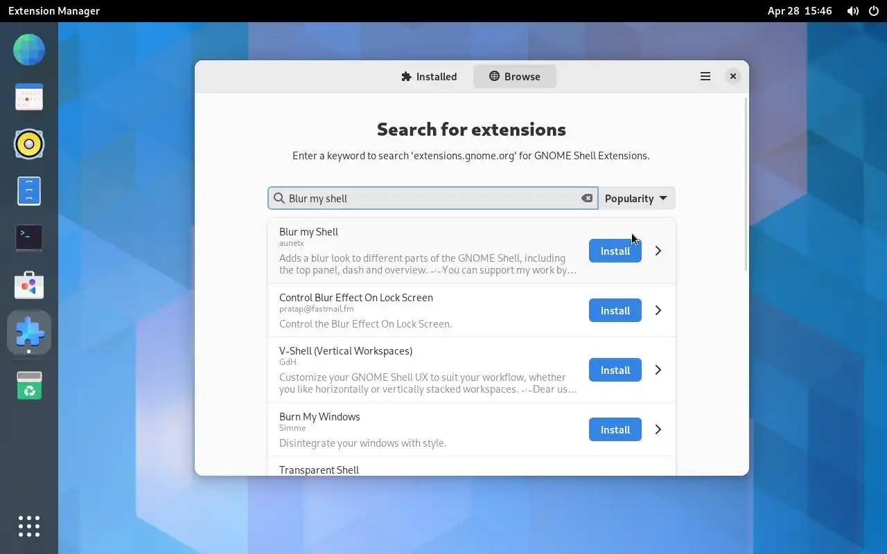Select Extension Manager puzzle icon in dock
The image size is (887, 554).
click(29, 332)
